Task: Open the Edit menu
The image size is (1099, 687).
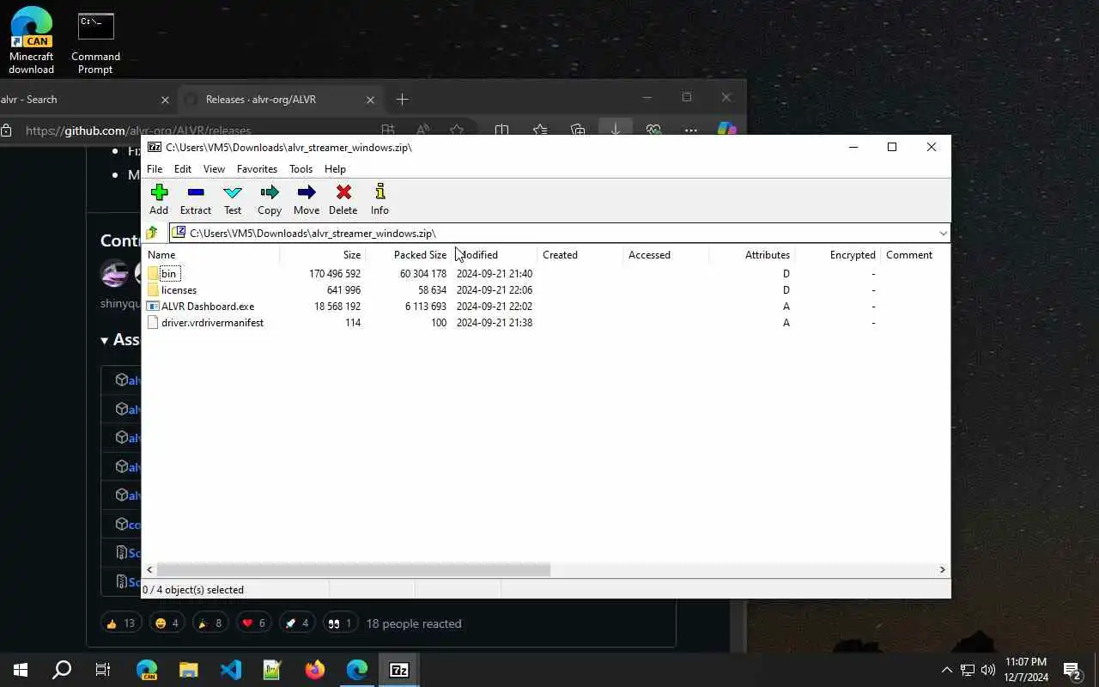Action: (x=183, y=169)
